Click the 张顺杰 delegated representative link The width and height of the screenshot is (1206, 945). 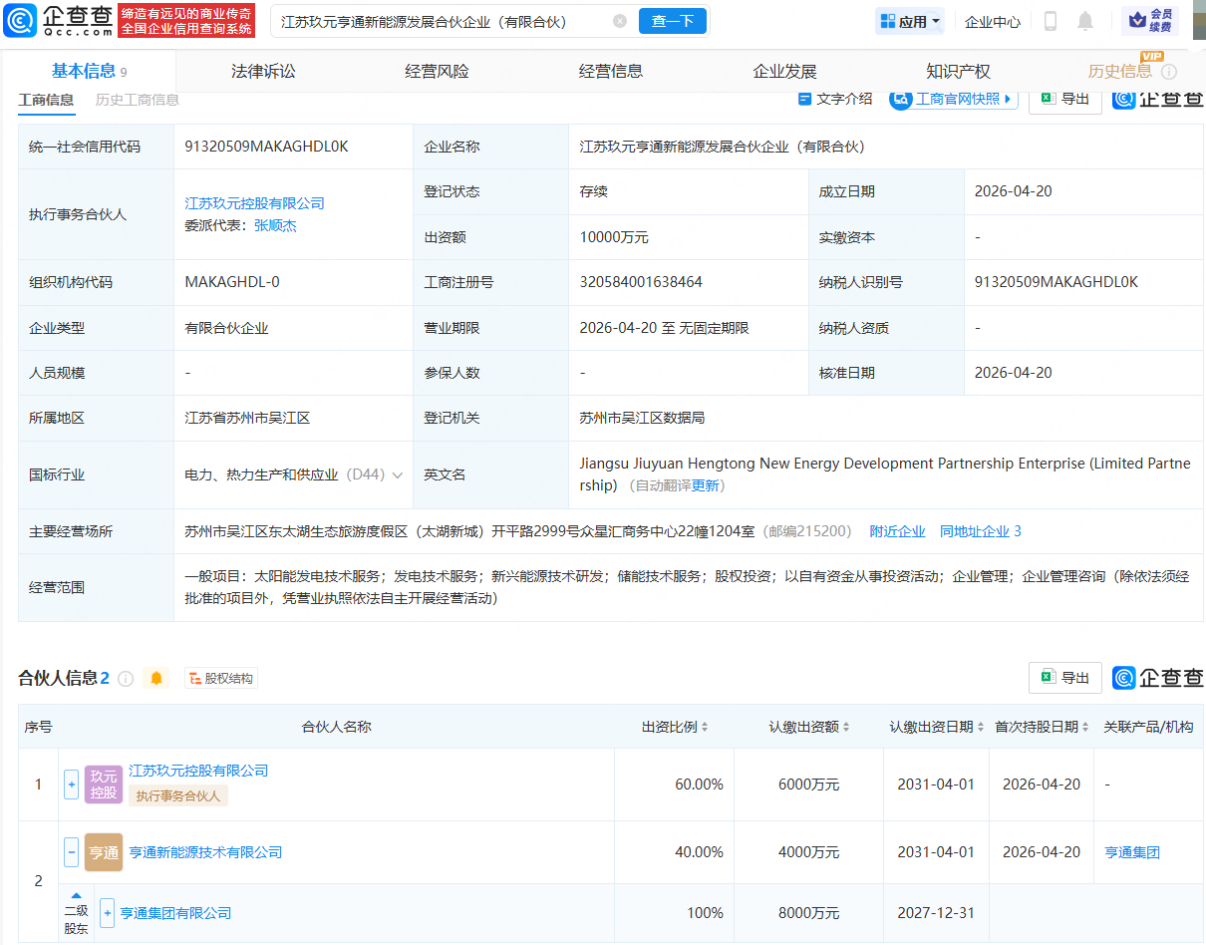click(x=275, y=224)
